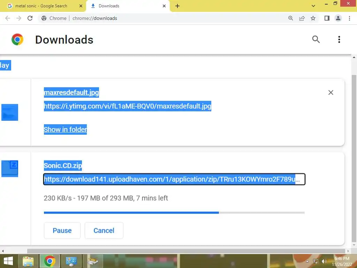Share this page via the share icon

coord(302,18)
